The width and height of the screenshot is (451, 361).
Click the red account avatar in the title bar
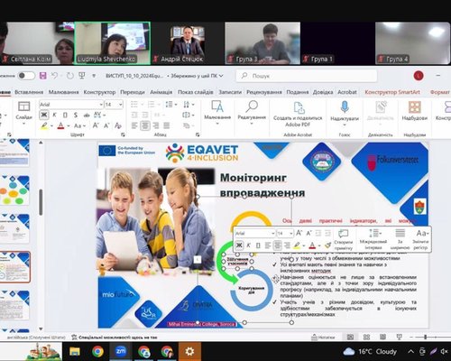coord(419,76)
